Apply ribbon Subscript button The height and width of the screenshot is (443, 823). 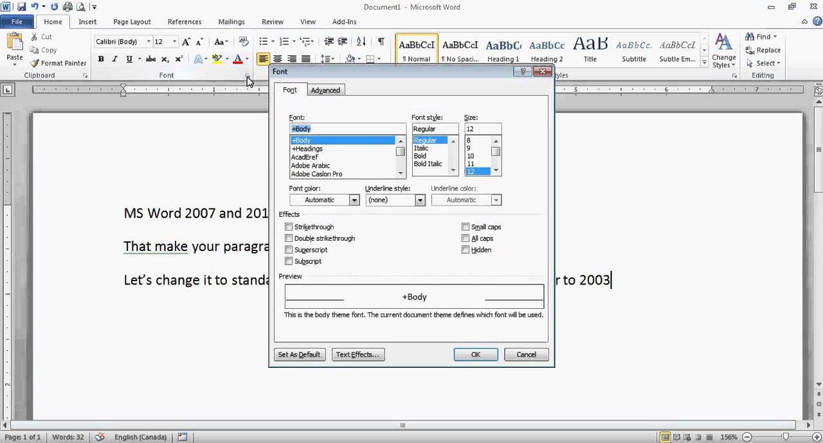click(x=165, y=59)
